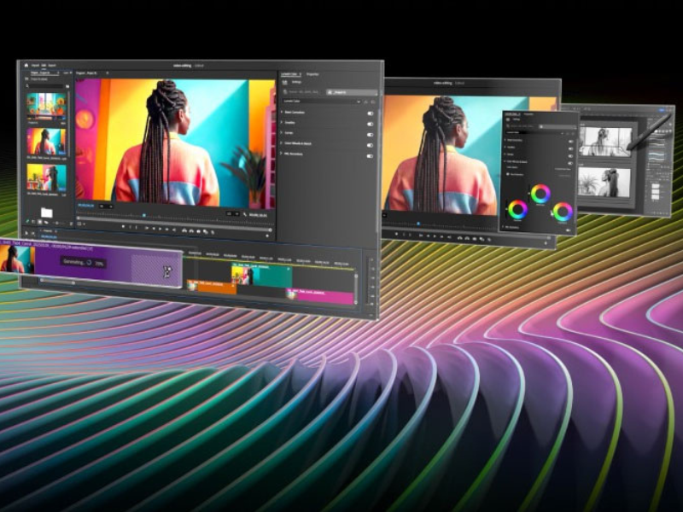Image resolution: width=683 pixels, height=512 pixels.
Task: Disable the Curves section toggle
Action: (371, 135)
